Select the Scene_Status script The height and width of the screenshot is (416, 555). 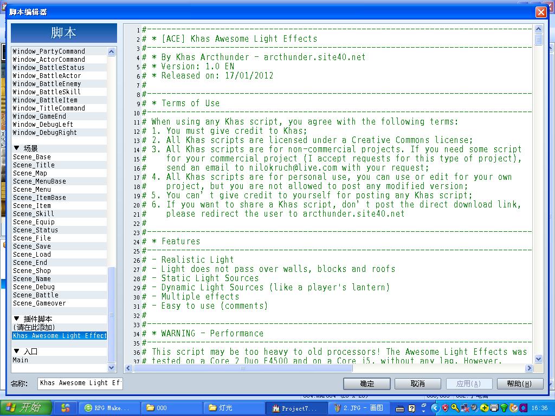tap(59, 230)
